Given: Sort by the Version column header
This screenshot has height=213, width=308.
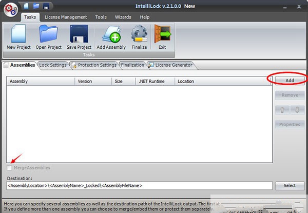Looking at the screenshot, I should point(93,81).
